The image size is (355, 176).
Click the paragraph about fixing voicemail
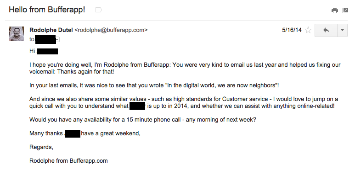click(x=185, y=68)
